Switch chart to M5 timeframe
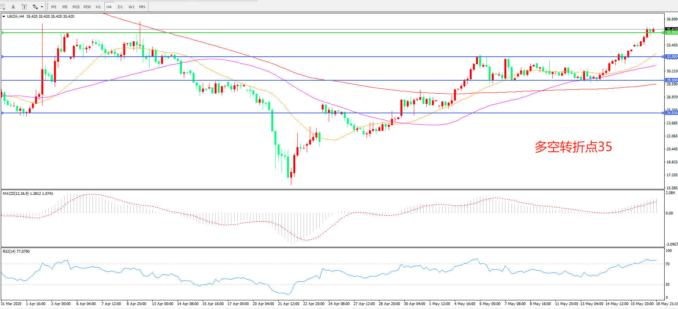The image size is (678, 309). pos(65,7)
